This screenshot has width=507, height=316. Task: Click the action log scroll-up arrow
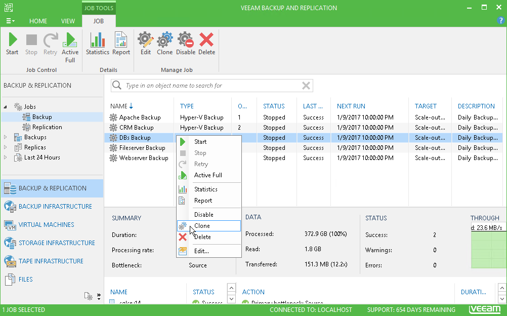(x=502, y=288)
